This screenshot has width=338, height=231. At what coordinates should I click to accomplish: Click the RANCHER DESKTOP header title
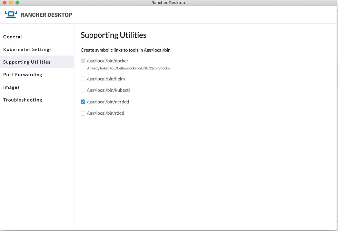click(x=47, y=15)
